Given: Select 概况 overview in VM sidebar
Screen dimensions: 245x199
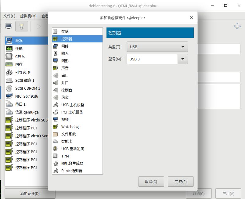Looking at the screenshot, I should (27, 41).
